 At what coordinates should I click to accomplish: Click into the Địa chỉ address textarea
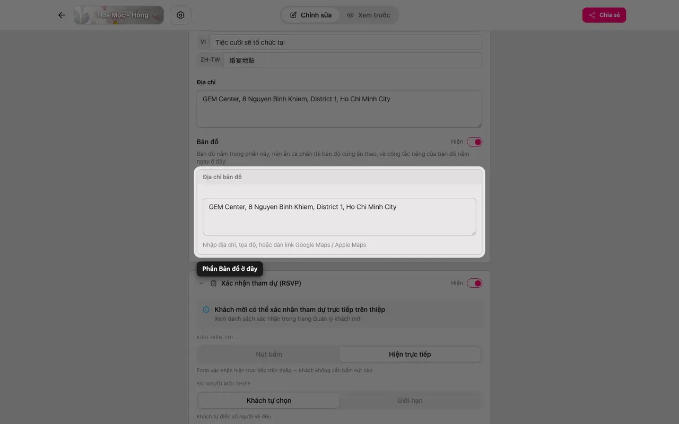click(x=339, y=109)
